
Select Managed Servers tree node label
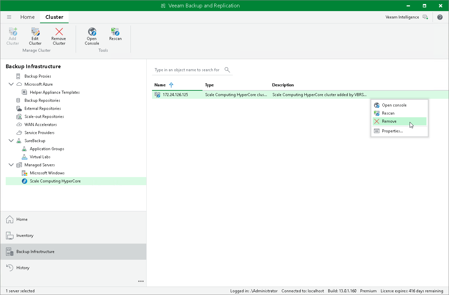click(x=40, y=165)
